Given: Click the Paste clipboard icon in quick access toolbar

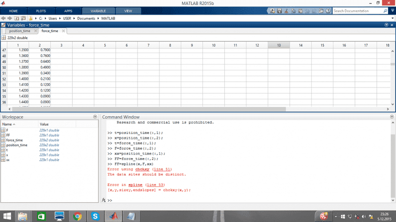Looking at the screenshot, I should [300, 11].
